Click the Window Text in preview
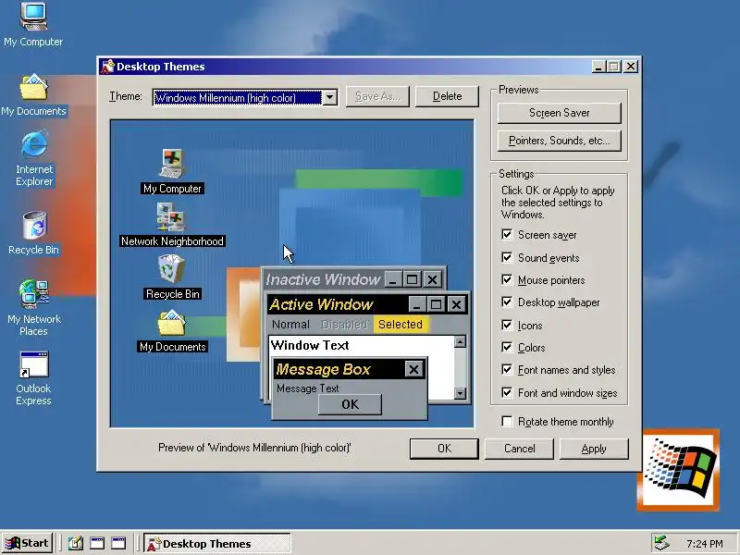This screenshot has width=740, height=555. pos(310,345)
